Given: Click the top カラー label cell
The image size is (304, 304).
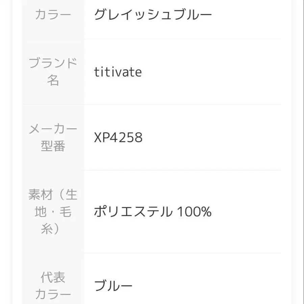Looking at the screenshot, I should pos(53,15).
